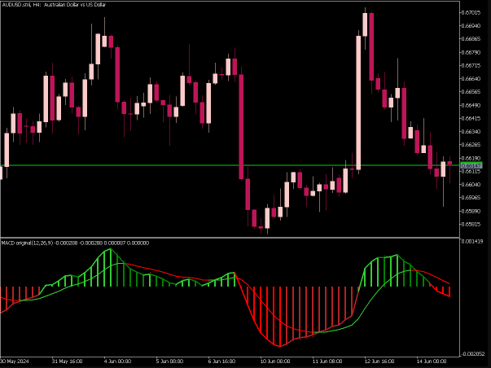Click the 0.66640 price axis label
This screenshot has height=368, width=491.
point(471,79)
